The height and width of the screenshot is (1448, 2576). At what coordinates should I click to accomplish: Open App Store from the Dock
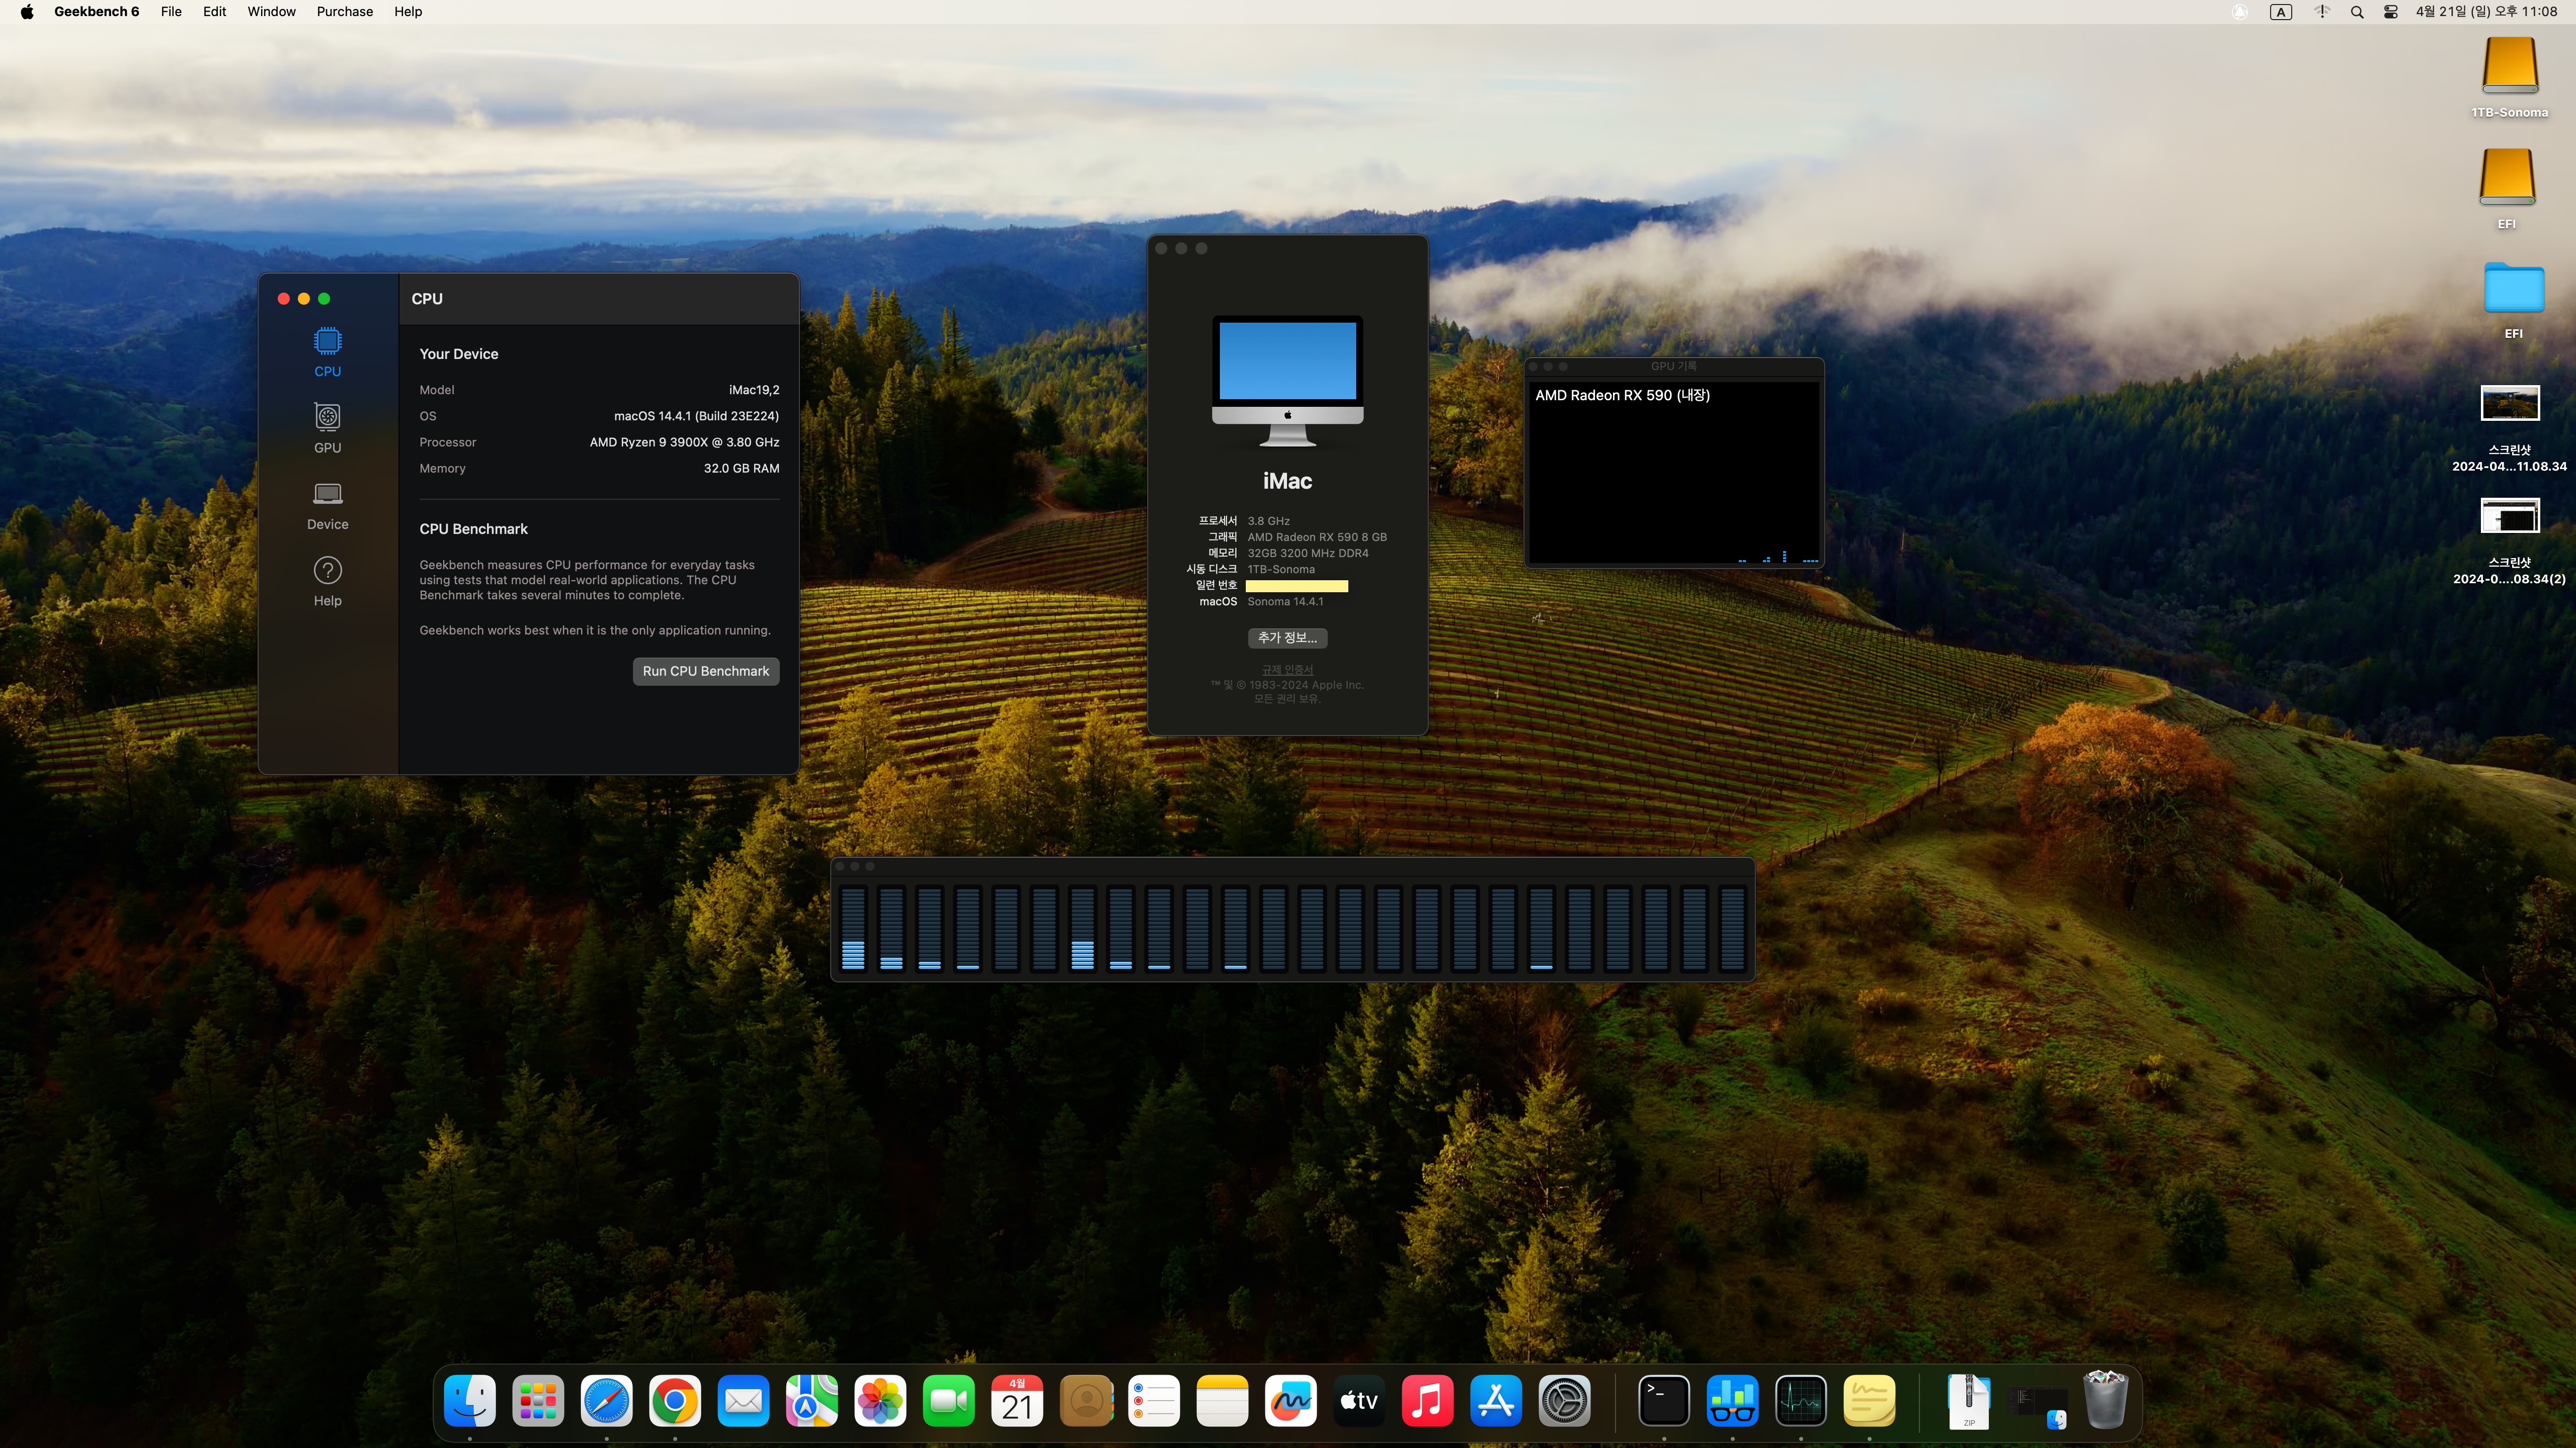coord(1496,1400)
